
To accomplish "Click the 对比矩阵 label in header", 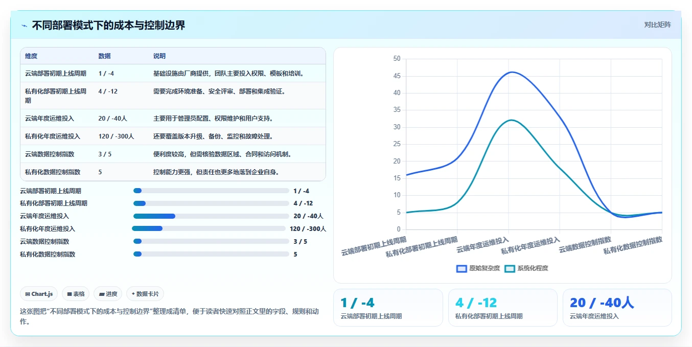I will 657,25.
